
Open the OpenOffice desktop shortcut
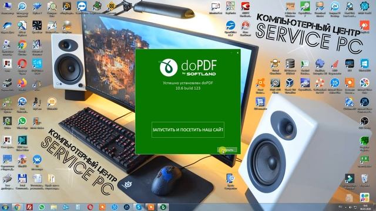coord(230,28)
